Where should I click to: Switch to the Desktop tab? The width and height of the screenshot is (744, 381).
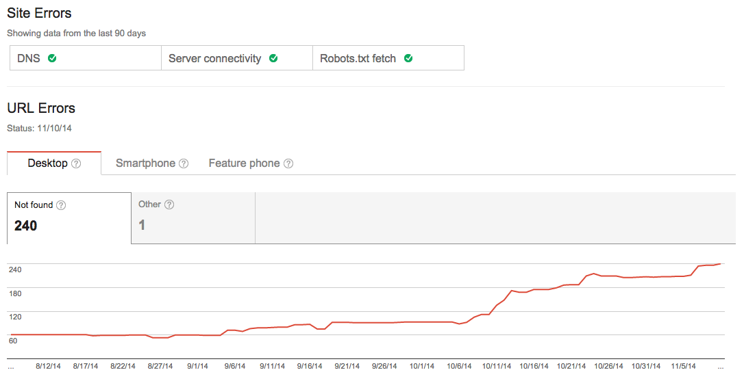[x=54, y=163]
